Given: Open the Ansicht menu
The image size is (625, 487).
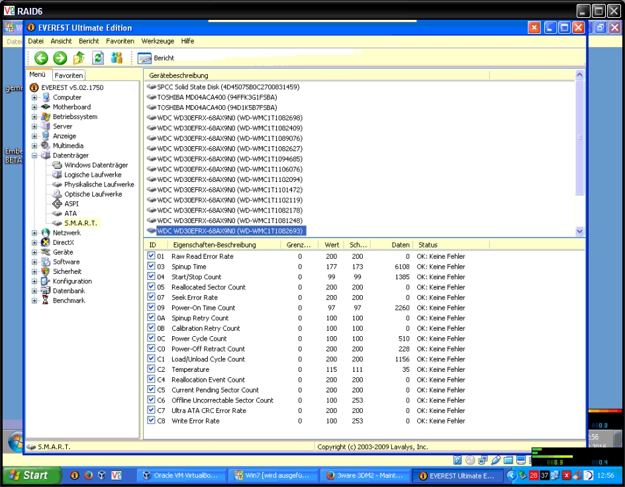Looking at the screenshot, I should click(61, 41).
